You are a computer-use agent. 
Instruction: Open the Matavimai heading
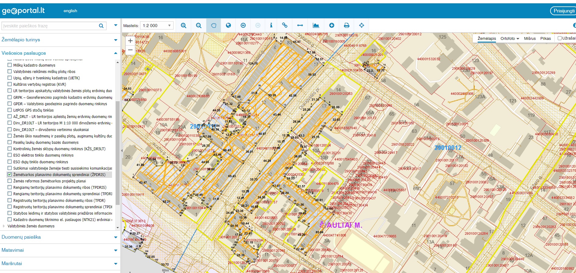pos(12,250)
